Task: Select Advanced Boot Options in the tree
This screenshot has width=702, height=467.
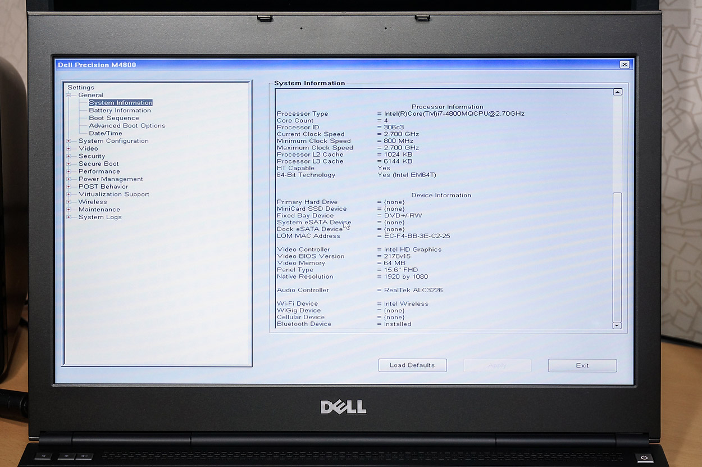Action: click(127, 126)
